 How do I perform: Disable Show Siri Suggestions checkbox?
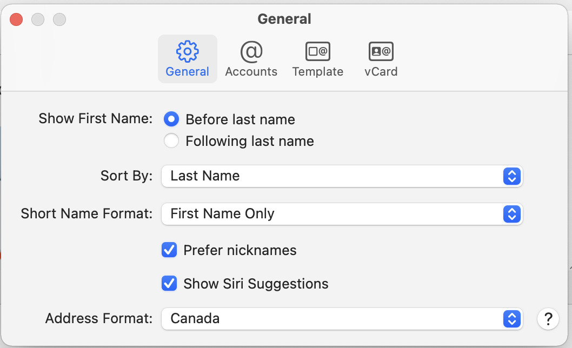pos(169,284)
